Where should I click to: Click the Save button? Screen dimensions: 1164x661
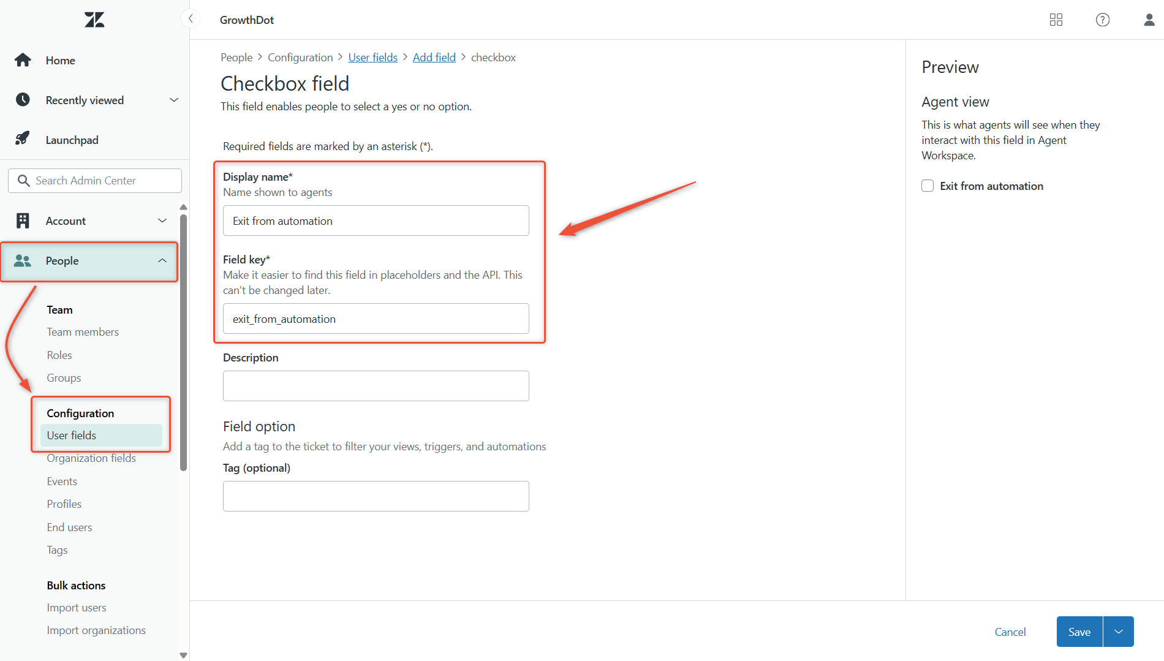tap(1079, 632)
